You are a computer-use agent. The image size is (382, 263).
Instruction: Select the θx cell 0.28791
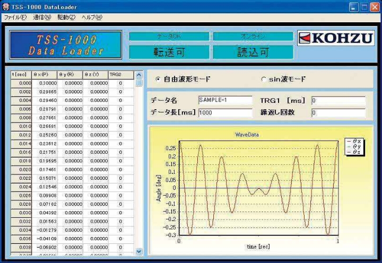[45, 109]
